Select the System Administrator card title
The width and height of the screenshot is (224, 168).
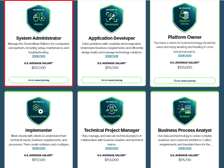click(x=38, y=38)
